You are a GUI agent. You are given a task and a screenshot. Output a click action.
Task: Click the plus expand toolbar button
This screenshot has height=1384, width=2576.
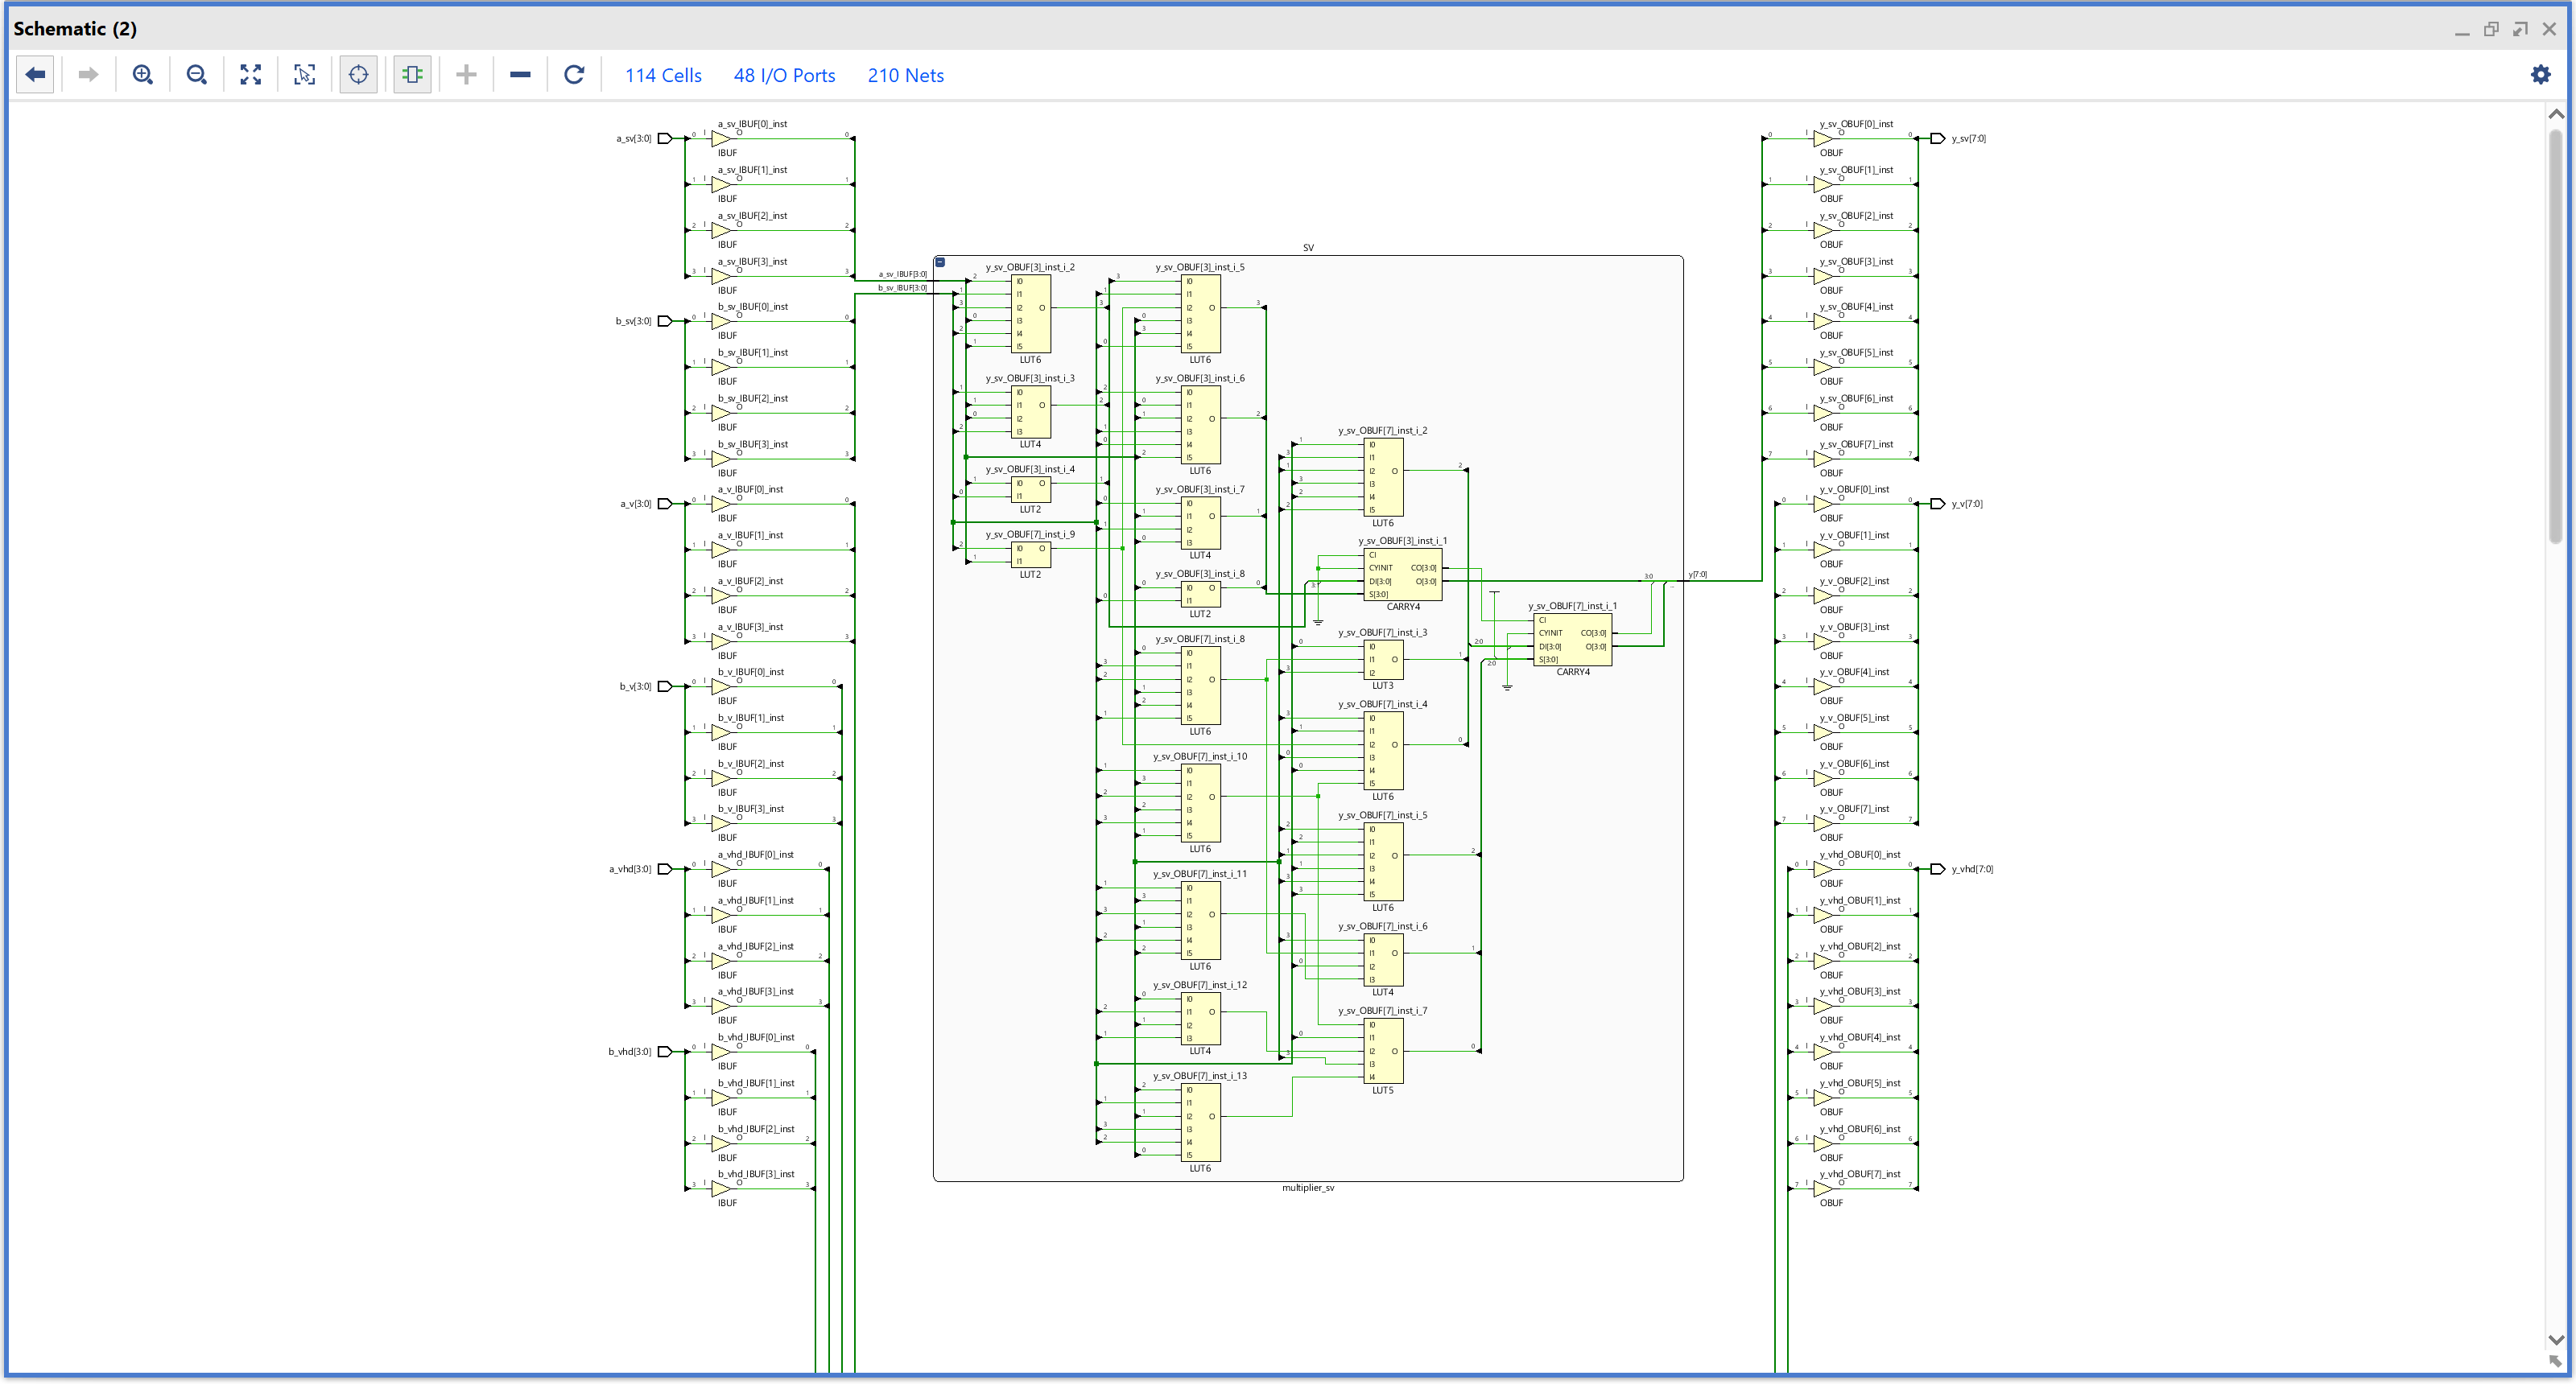[x=466, y=75]
